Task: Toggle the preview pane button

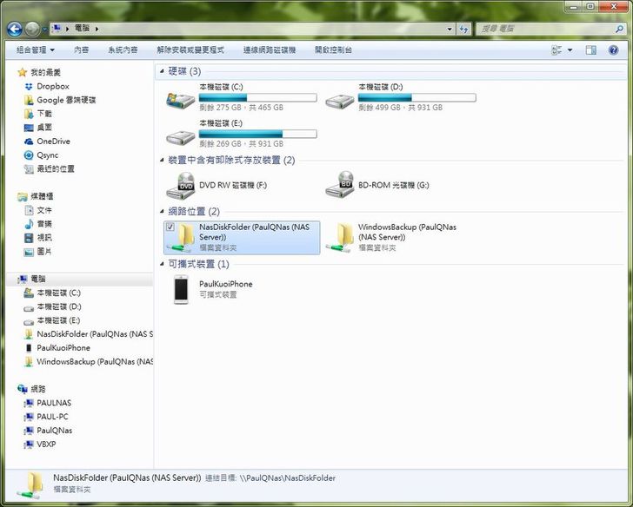Action: [591, 50]
